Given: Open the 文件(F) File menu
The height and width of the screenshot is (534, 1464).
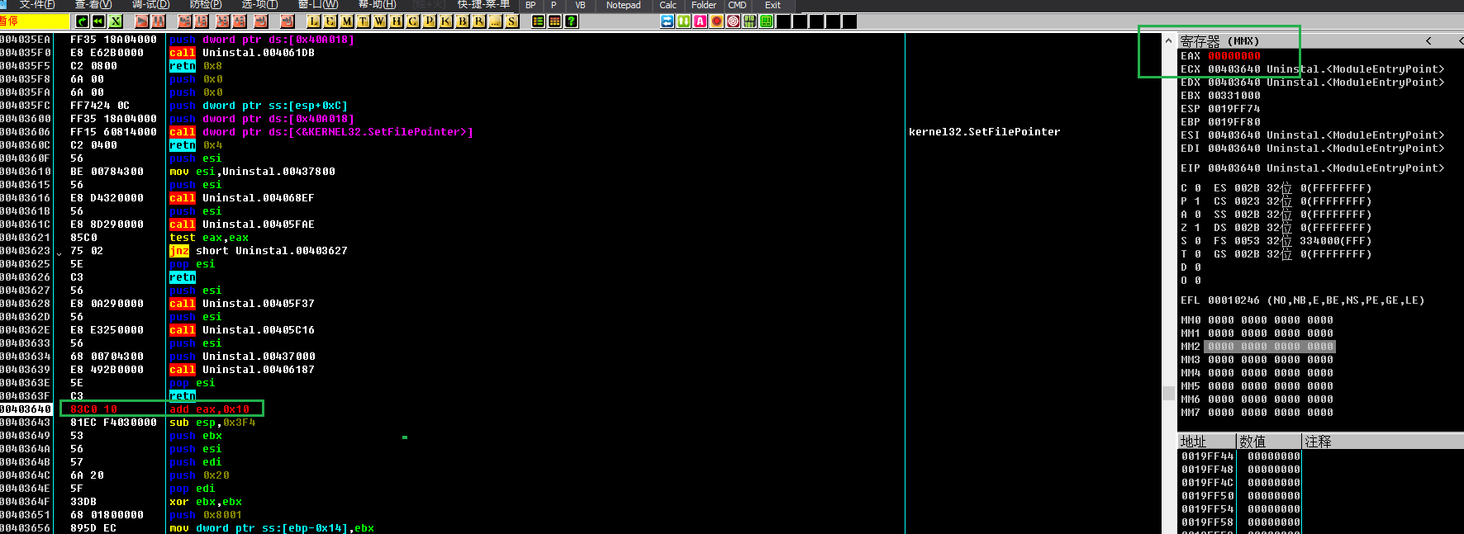Looking at the screenshot, I should click(37, 5).
